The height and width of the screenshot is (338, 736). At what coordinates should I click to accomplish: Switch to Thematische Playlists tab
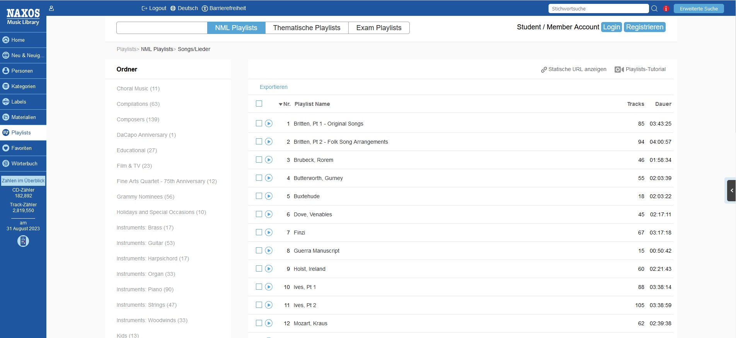coord(307,28)
